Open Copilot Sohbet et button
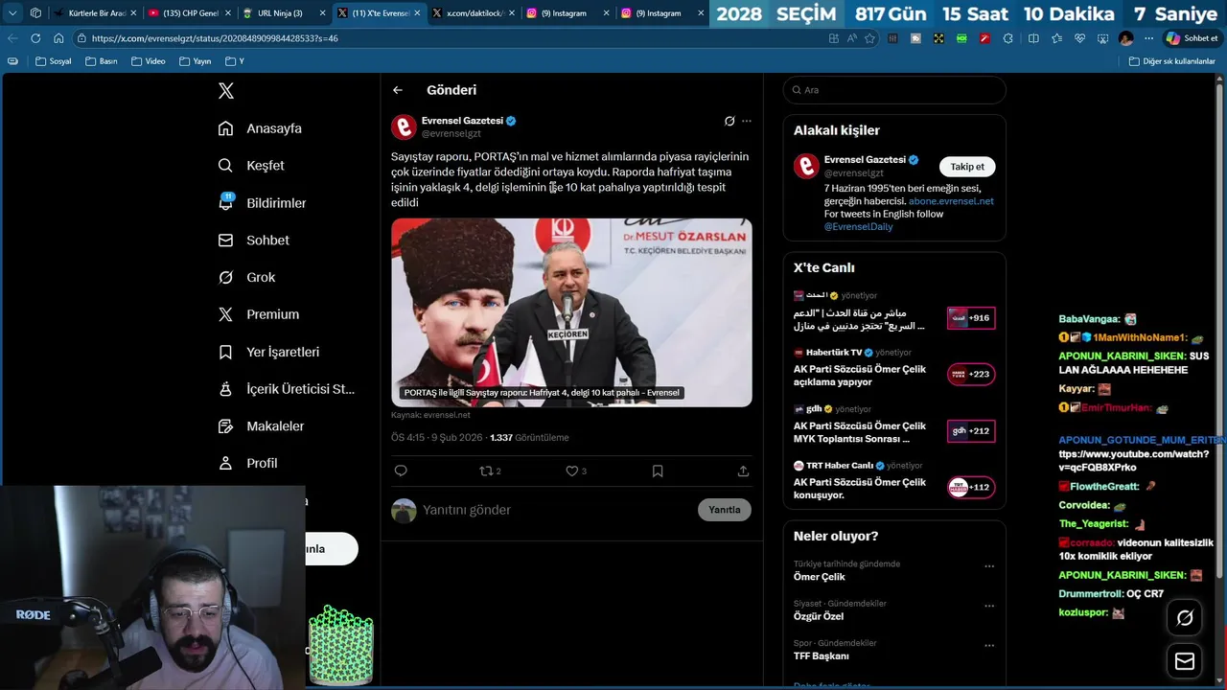The width and height of the screenshot is (1227, 690). point(1192,38)
